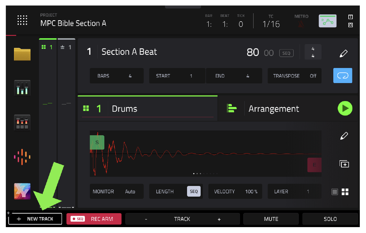The height and width of the screenshot is (233, 366).
Task: Open the TRANSPOSE Off field
Action: (295, 76)
